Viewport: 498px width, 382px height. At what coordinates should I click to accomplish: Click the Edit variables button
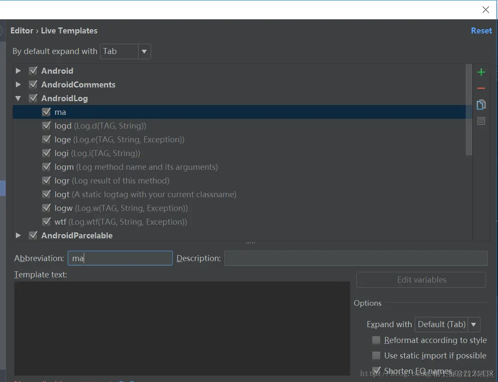(421, 280)
